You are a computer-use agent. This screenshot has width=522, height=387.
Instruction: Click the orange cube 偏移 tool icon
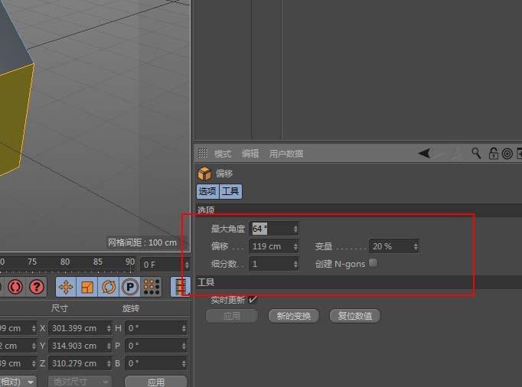click(x=204, y=174)
